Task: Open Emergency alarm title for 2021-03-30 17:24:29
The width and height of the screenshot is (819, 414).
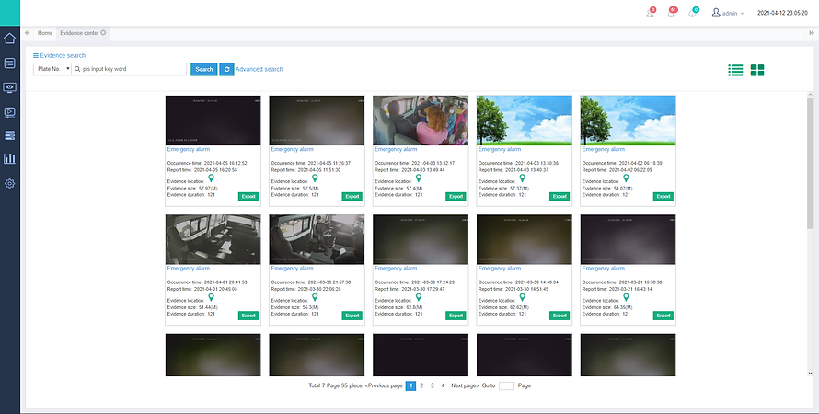Action: 396,269
